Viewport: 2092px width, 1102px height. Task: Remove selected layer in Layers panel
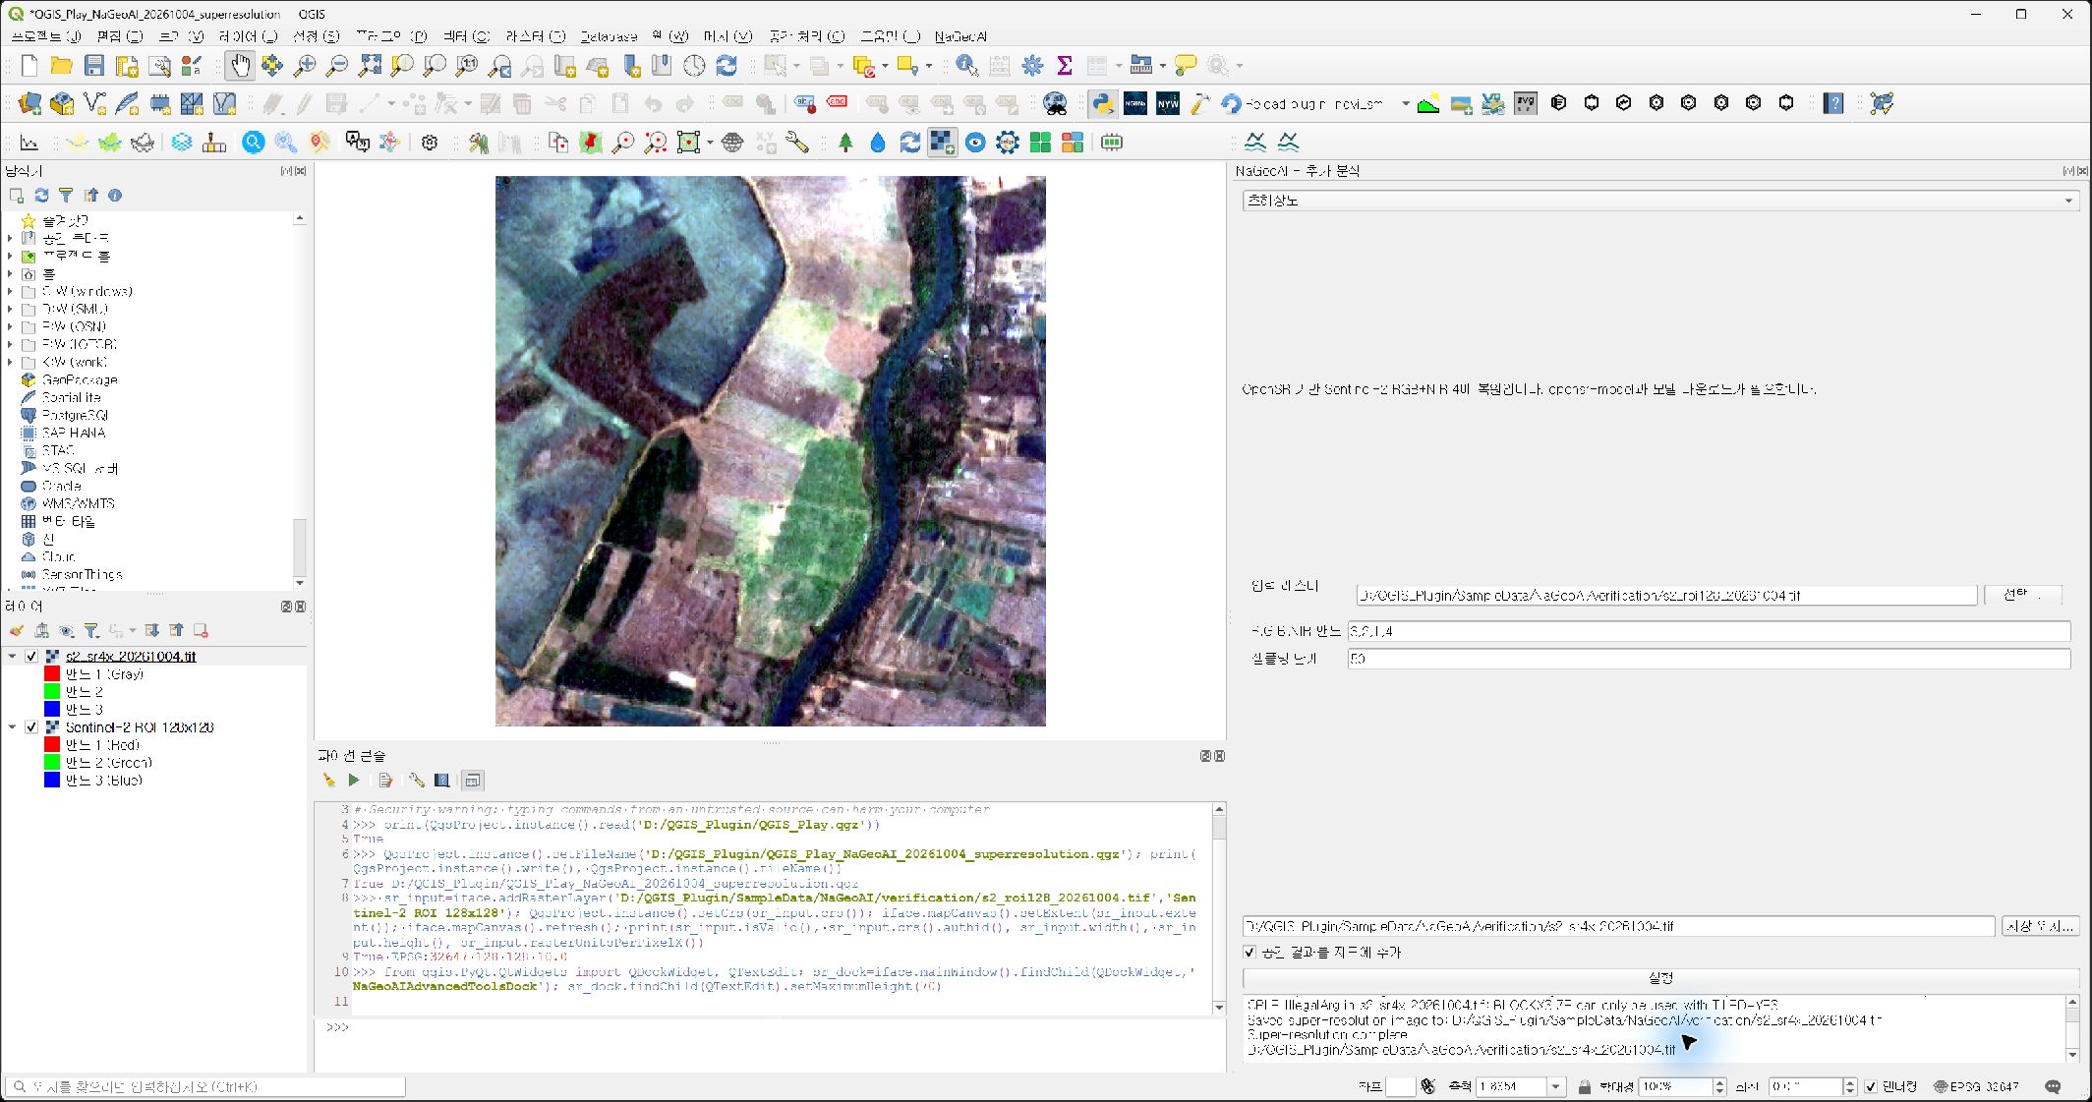click(201, 631)
